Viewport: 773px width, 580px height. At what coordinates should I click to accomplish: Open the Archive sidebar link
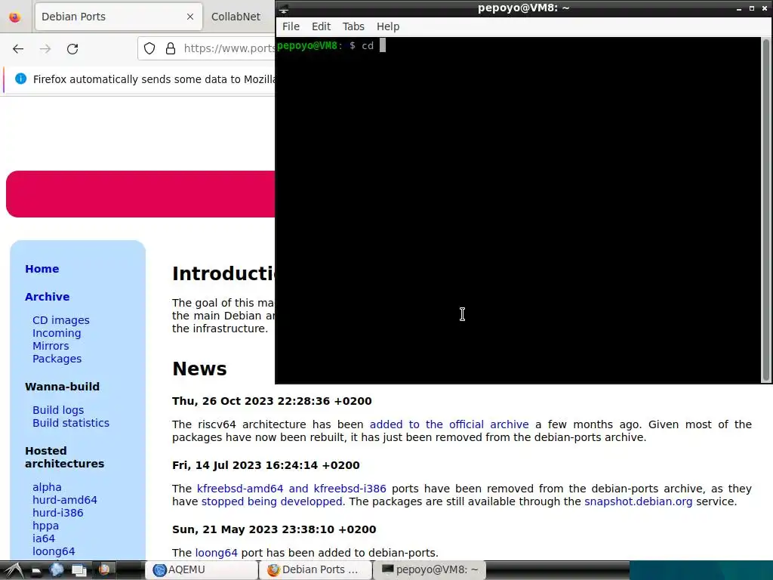(x=48, y=296)
